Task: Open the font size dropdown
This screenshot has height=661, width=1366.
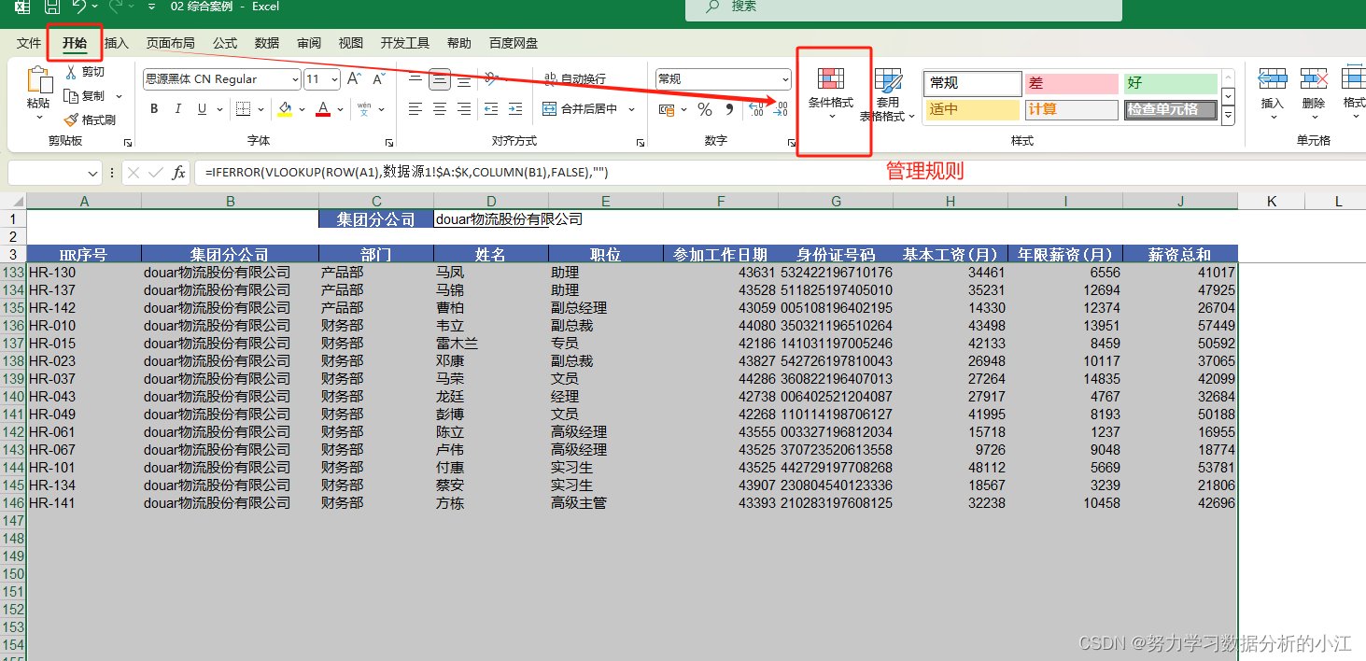Action: pos(335,79)
